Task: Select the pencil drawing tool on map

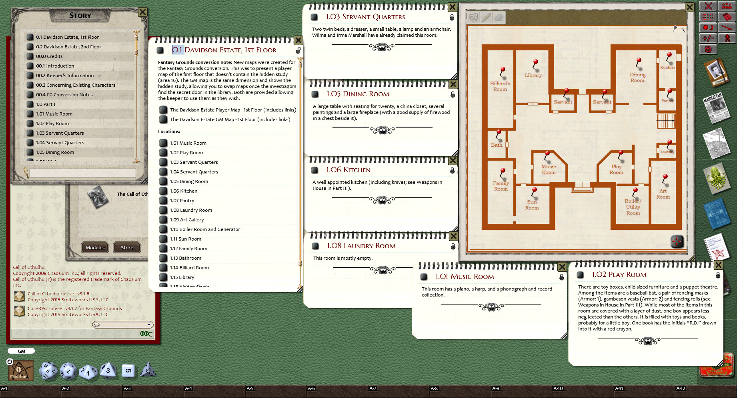Action: tap(486, 18)
